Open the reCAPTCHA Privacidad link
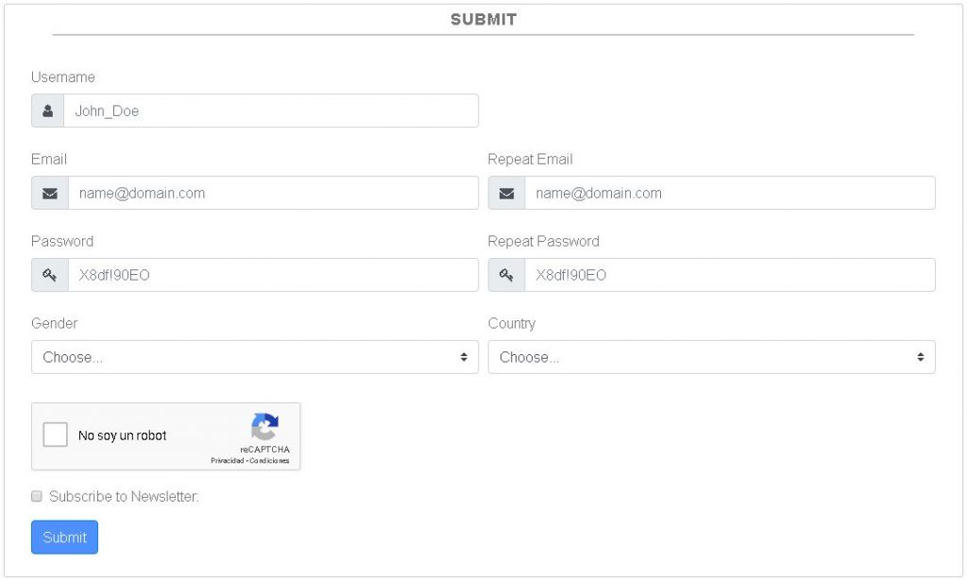This screenshot has height=580, width=967. (227, 461)
